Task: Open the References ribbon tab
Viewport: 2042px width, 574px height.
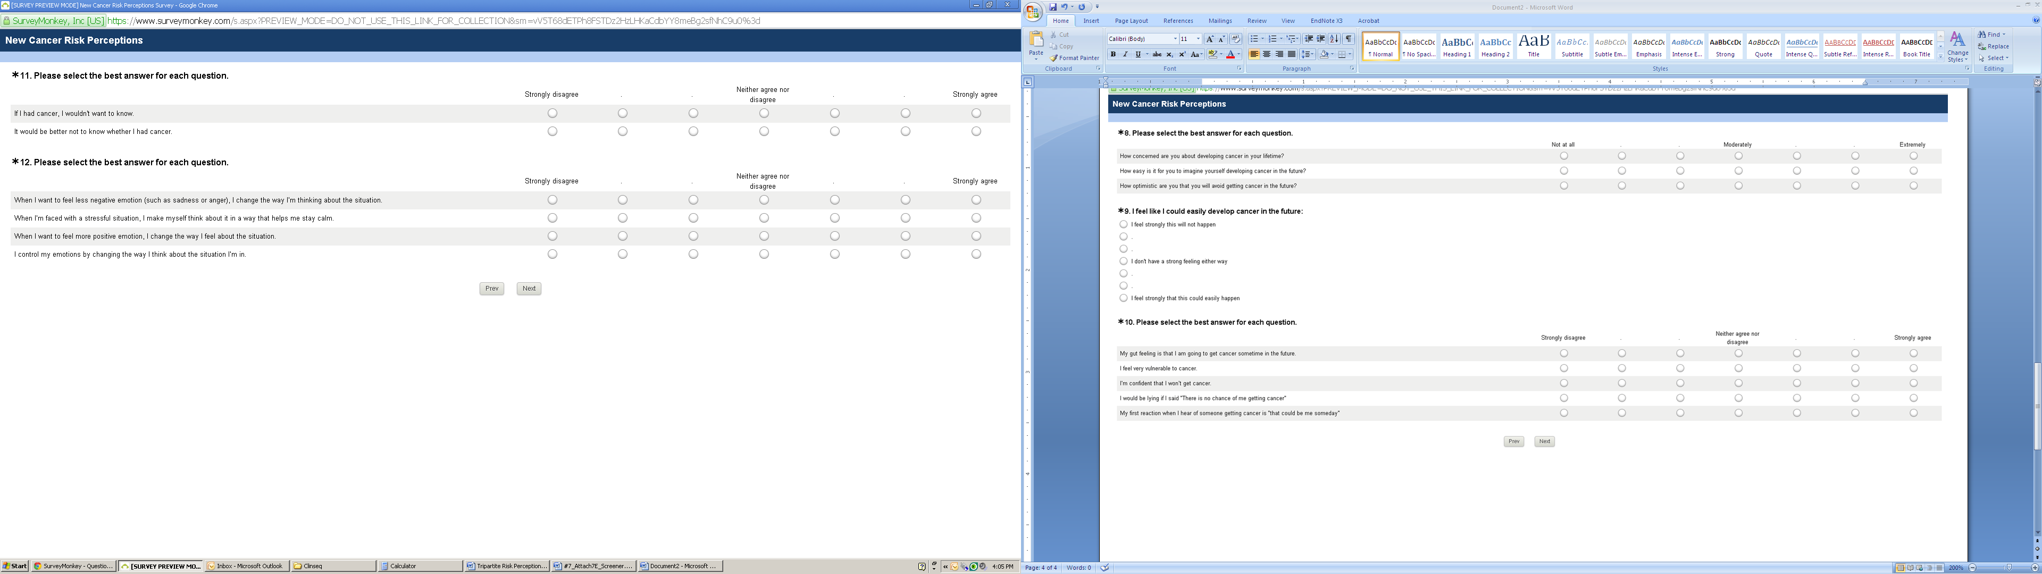Action: [x=1178, y=21]
